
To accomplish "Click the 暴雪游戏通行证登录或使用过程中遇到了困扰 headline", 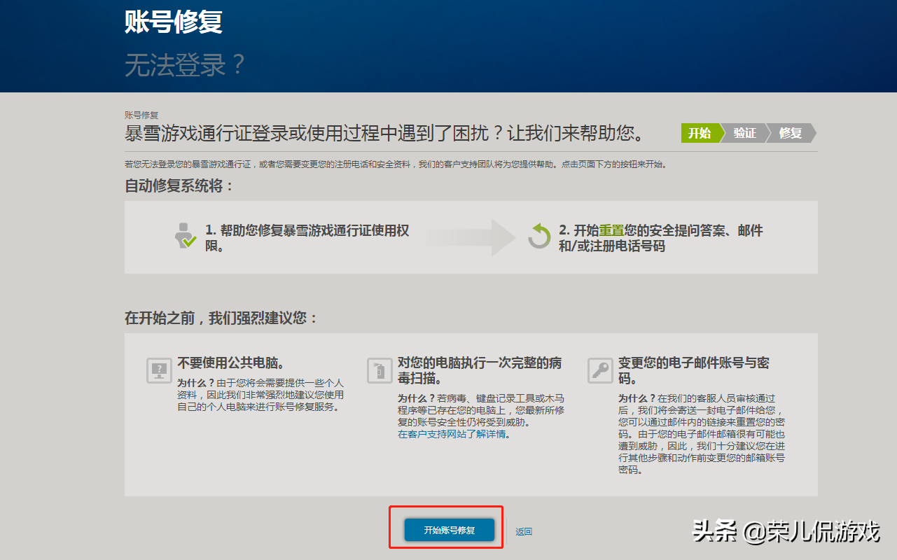I will click(x=384, y=133).
